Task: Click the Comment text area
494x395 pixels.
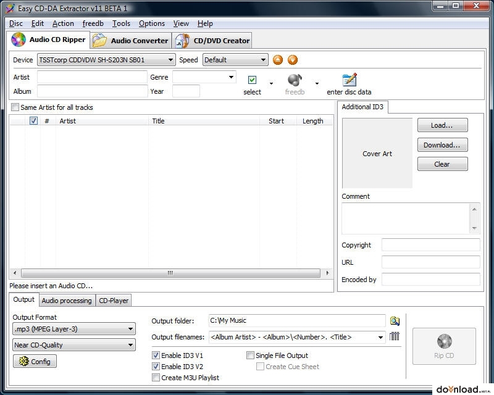Action: [x=406, y=218]
